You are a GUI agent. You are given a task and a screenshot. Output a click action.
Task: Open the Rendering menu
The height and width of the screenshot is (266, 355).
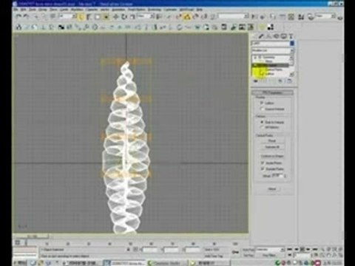tap(155, 10)
